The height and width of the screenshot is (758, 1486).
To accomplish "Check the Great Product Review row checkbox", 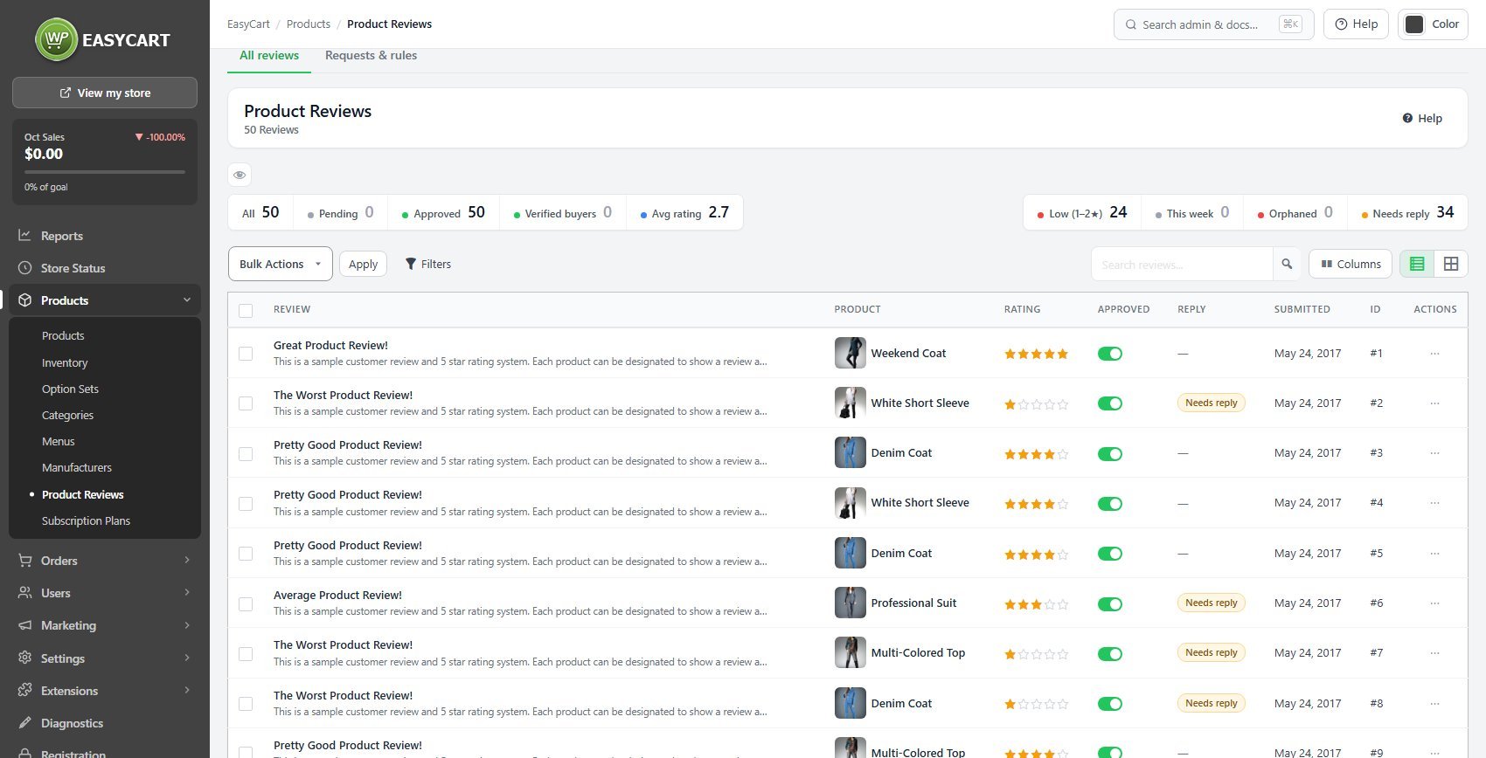I will coord(246,354).
